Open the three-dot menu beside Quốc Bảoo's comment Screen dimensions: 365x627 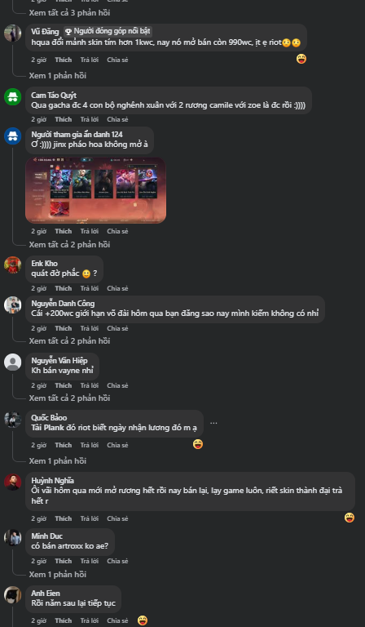213,423
